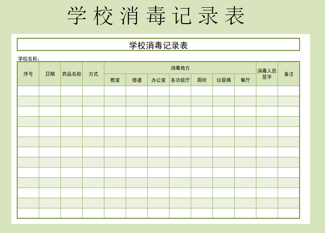
Task: Click the 方式 header cell
Action: coord(93,74)
